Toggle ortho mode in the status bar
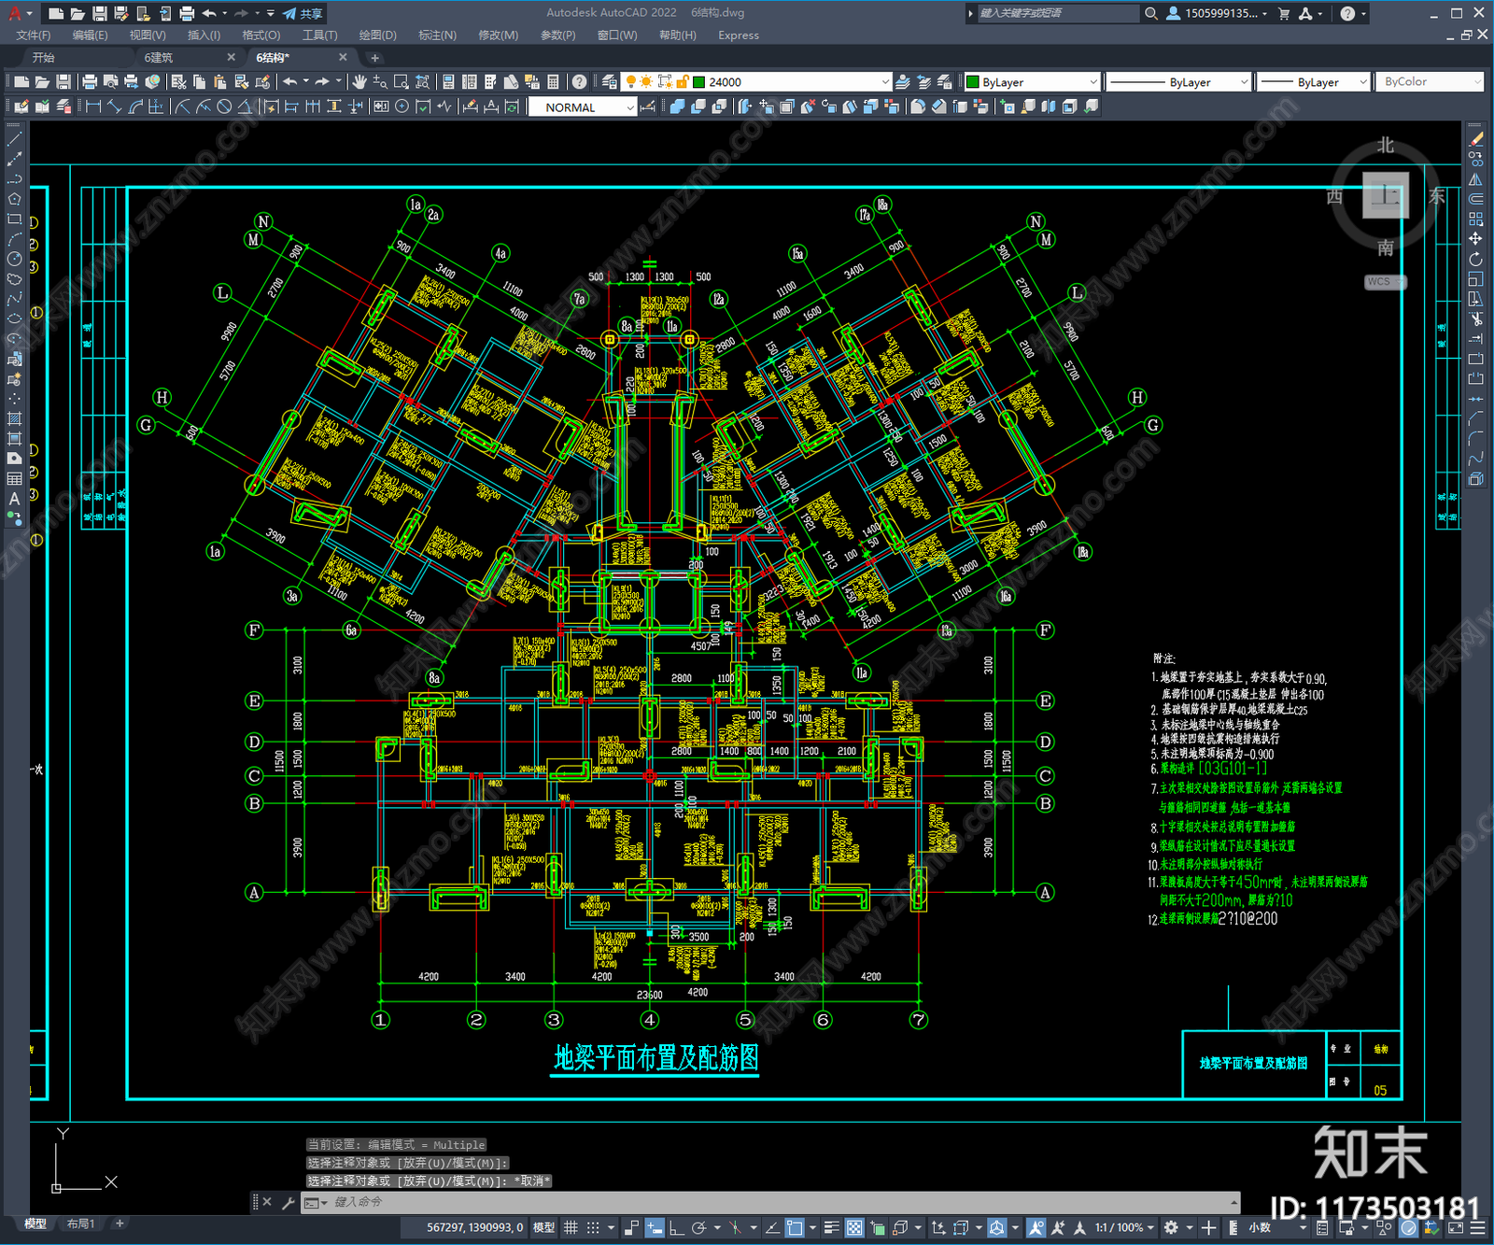 pos(676,1228)
